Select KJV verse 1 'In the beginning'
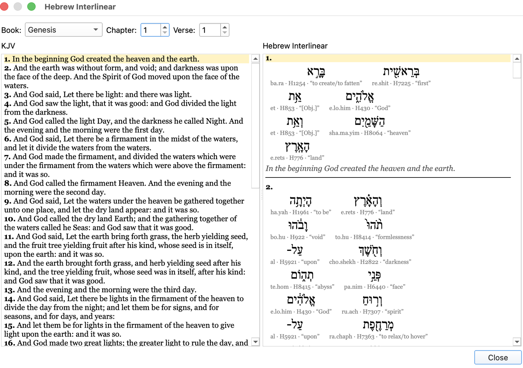The height and width of the screenshot is (368, 523). click(126, 59)
